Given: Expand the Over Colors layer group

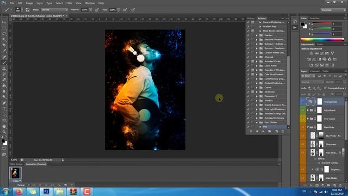Looking at the screenshot, I should pyautogui.click(x=308, y=119).
